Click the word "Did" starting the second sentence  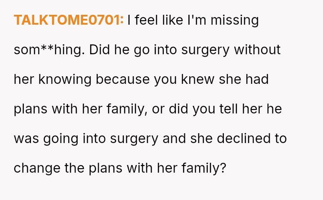coord(98,50)
